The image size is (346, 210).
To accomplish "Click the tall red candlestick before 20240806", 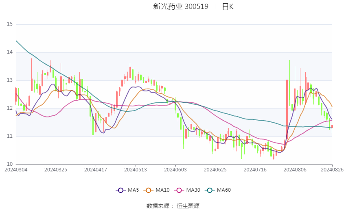I will (287, 110).
